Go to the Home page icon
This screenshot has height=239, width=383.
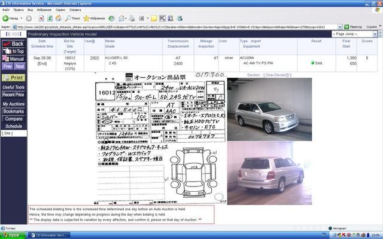58,19
